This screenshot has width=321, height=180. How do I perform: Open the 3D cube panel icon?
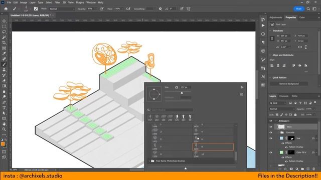[263, 51]
